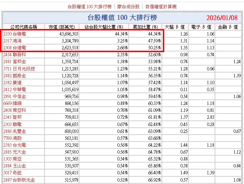The image size is (244, 184).
Task: Open the 2408 南亞科 stock entry
Action: coord(14,110)
